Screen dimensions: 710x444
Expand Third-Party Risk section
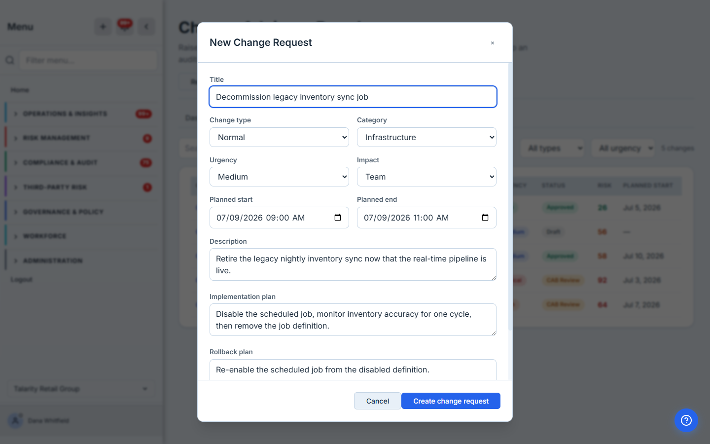click(80, 187)
